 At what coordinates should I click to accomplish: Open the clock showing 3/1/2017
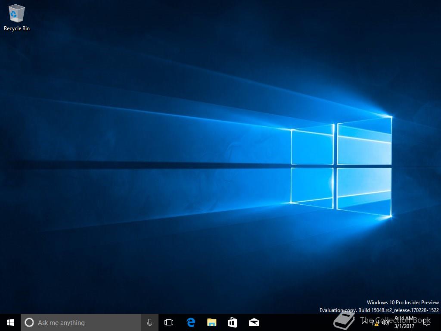pyautogui.click(x=404, y=322)
